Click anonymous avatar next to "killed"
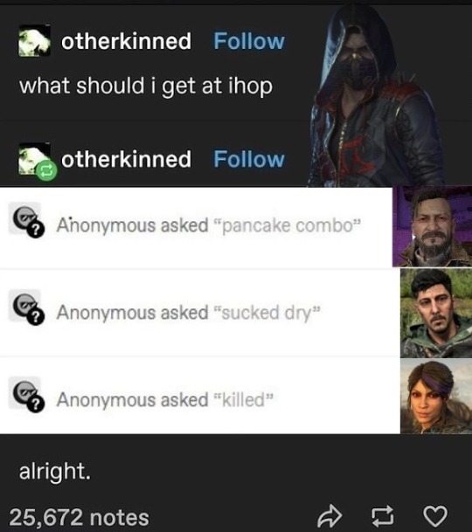Viewport: 472px width, 532px height. click(27, 395)
